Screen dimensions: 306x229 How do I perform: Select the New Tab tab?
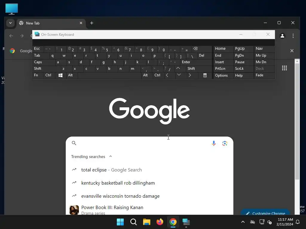tap(51, 23)
